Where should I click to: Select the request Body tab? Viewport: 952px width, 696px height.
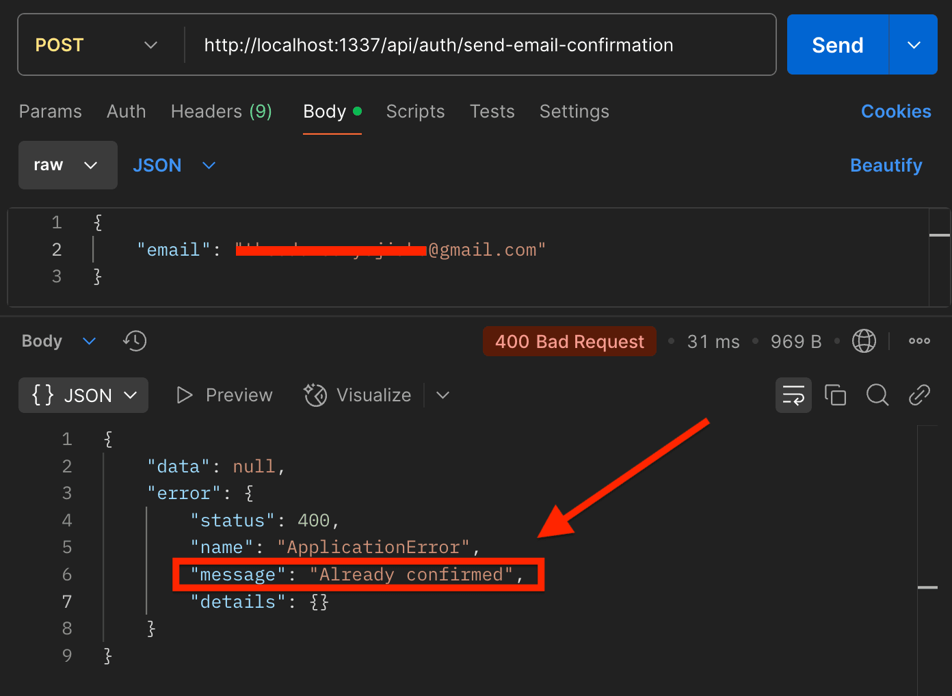332,111
